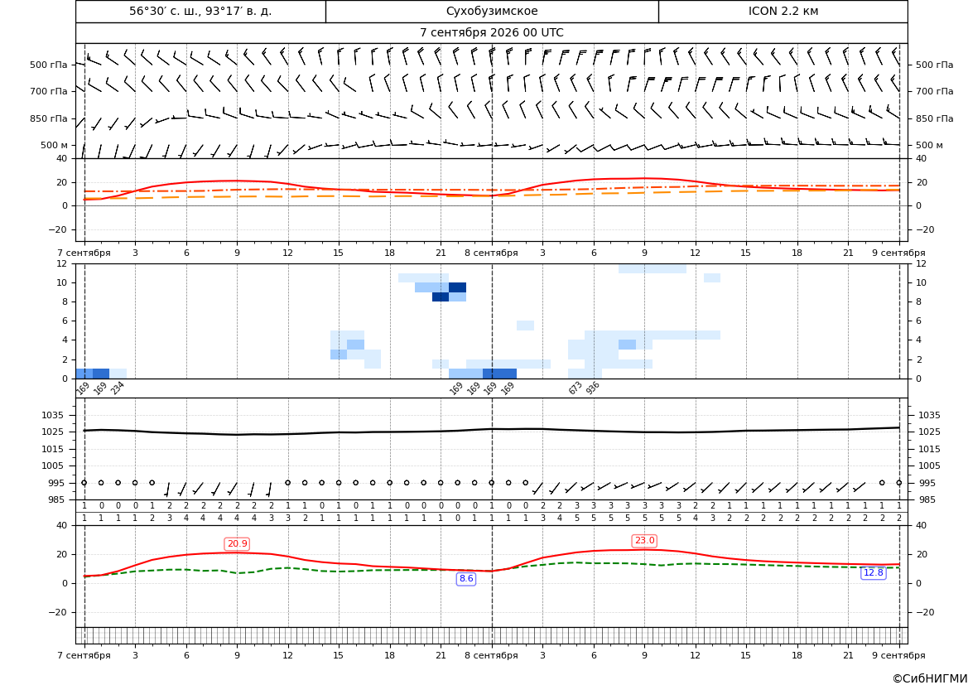Click the 936 cloud base value

click(593, 388)
